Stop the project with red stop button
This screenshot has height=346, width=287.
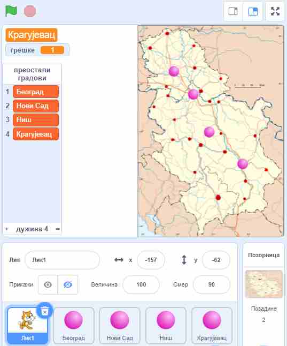tap(30, 11)
